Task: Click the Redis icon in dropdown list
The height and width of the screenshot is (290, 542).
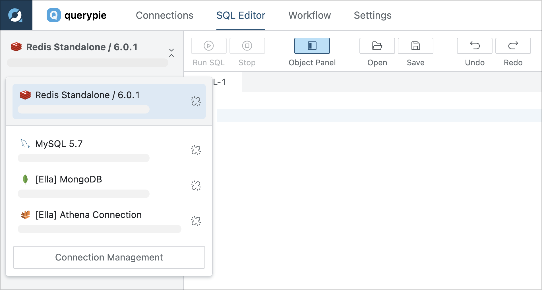Action: click(25, 95)
